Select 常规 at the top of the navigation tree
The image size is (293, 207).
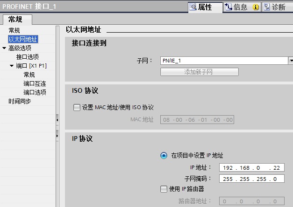[14, 30]
